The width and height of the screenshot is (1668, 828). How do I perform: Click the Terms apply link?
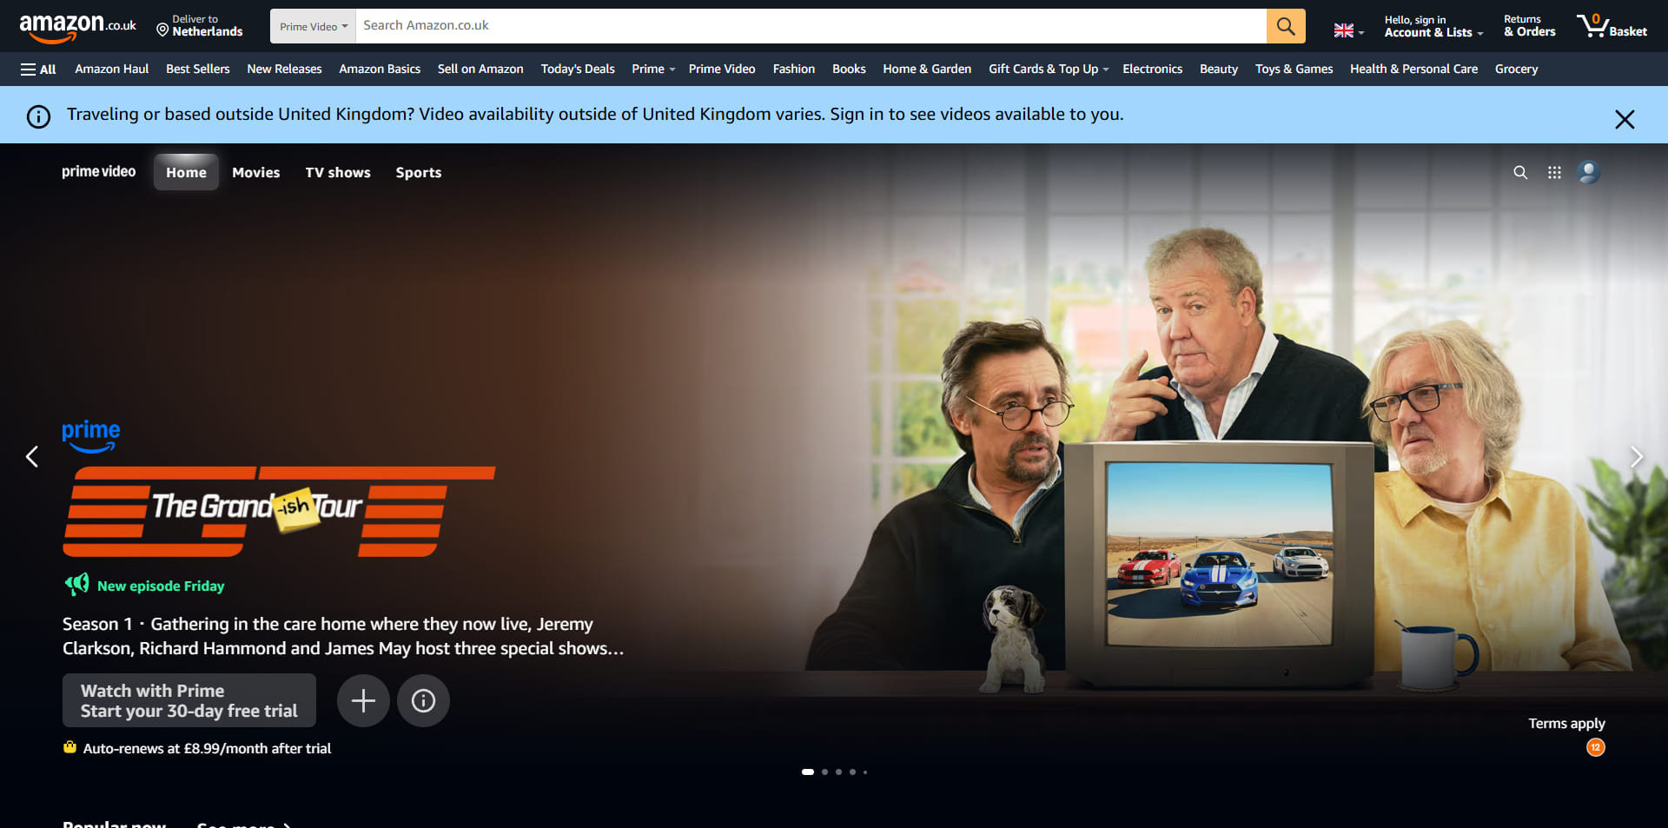(x=1566, y=723)
